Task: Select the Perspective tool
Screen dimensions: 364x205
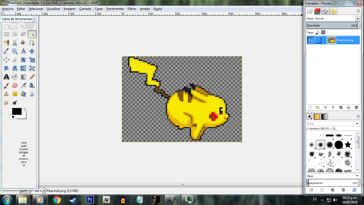Action: pyautogui.click(x=15, y=68)
